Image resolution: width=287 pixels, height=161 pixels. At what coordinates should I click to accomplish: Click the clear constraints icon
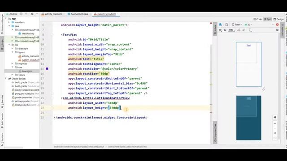239,30
